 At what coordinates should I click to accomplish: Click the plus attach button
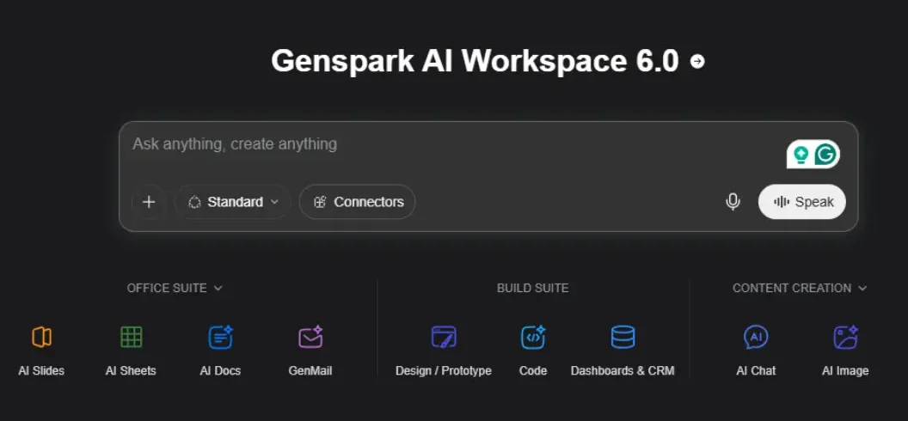(149, 202)
